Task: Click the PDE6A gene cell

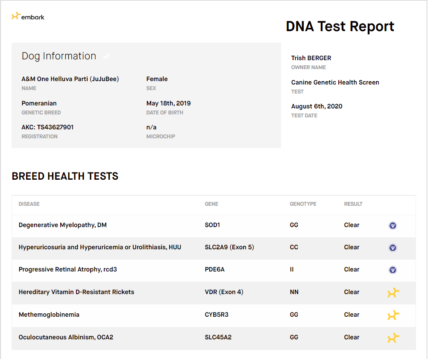Action: tap(214, 269)
